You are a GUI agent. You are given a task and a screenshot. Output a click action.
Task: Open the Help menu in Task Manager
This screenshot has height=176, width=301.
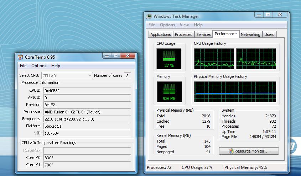(198, 25)
